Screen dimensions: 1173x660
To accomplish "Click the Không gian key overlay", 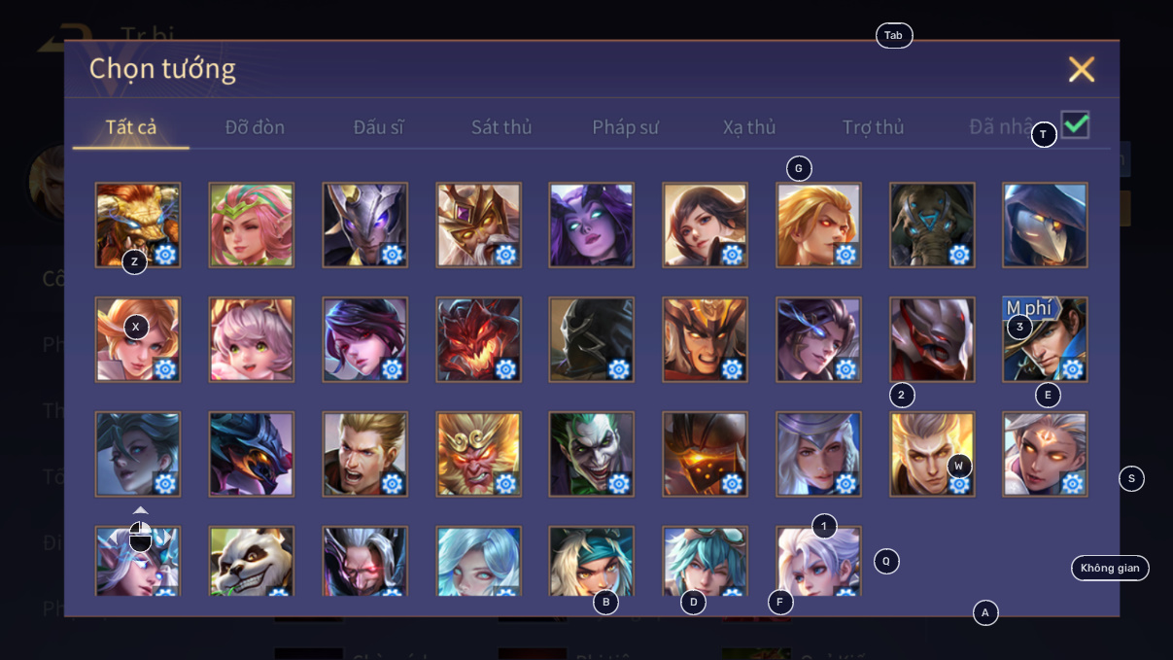I will point(1110,568).
